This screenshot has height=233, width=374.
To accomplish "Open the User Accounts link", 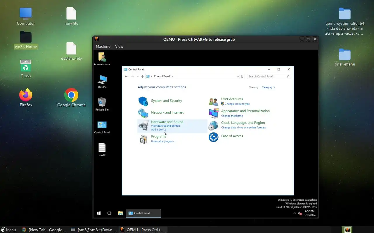I will click(x=232, y=99).
